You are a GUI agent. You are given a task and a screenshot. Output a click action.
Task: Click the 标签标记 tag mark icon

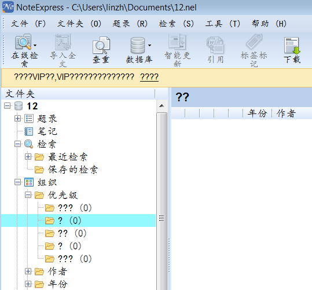(254, 42)
